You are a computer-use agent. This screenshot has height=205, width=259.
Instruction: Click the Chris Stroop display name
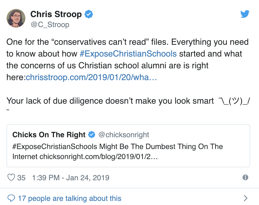click(x=56, y=14)
